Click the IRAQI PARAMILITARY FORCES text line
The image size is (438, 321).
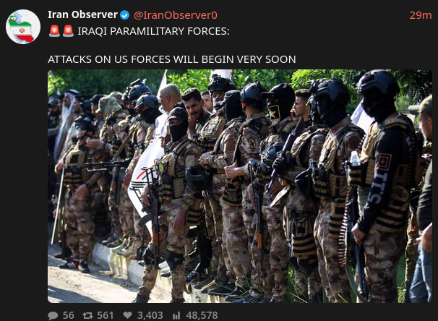[153, 31]
